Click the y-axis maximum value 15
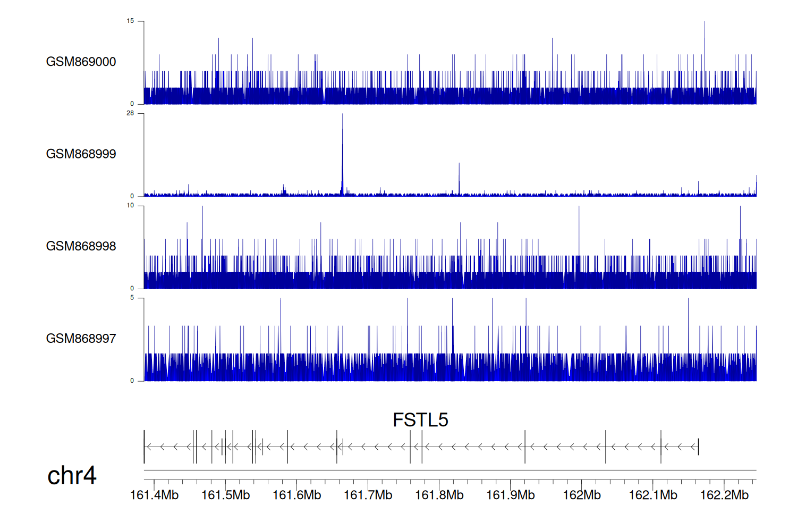This screenshot has width=797, height=521. pos(130,21)
